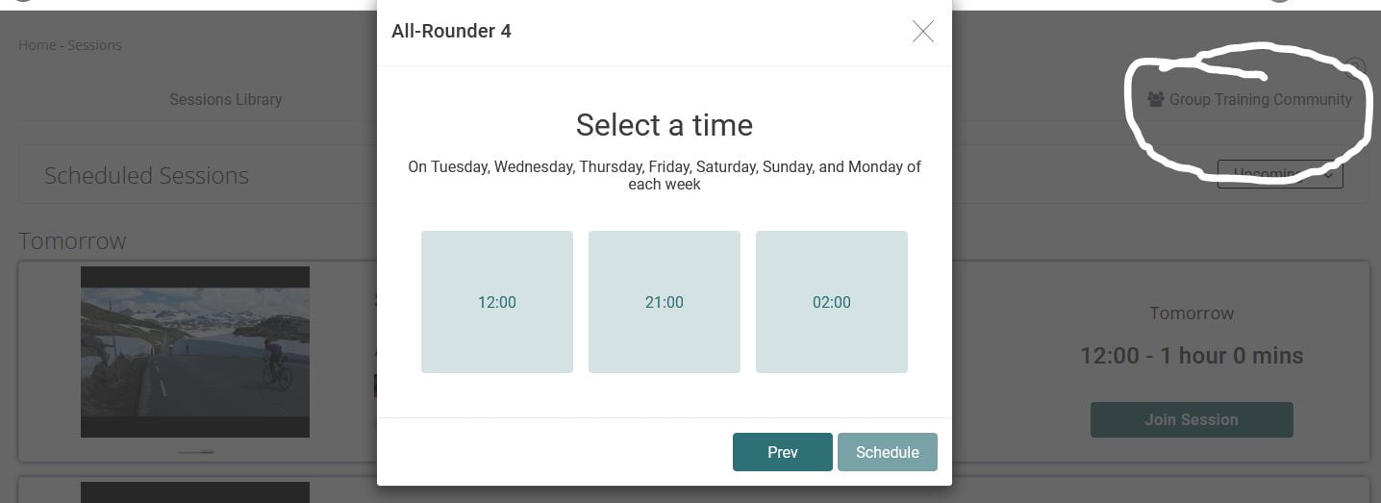Image resolution: width=1381 pixels, height=503 pixels.
Task: Click the Select a time heading
Action: pyautogui.click(x=665, y=125)
